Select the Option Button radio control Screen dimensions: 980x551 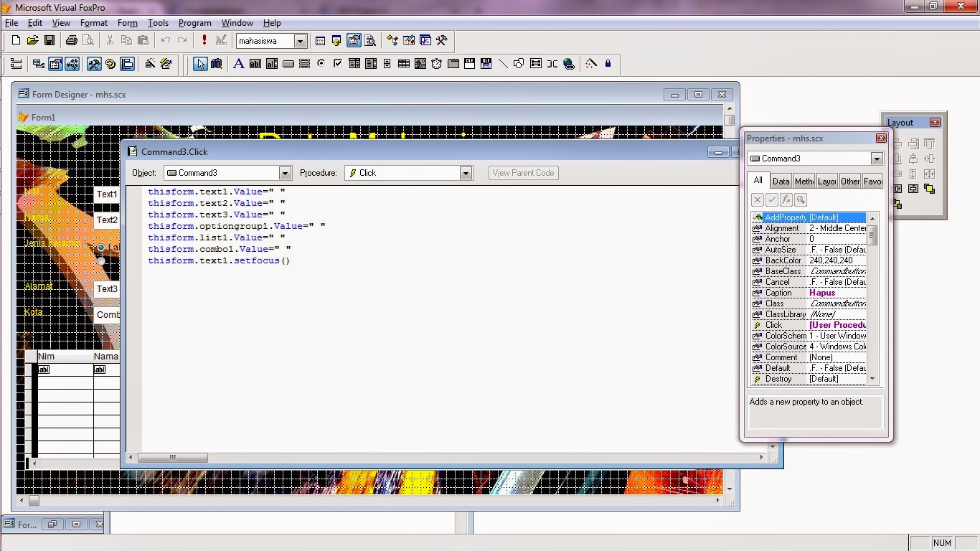coord(320,64)
